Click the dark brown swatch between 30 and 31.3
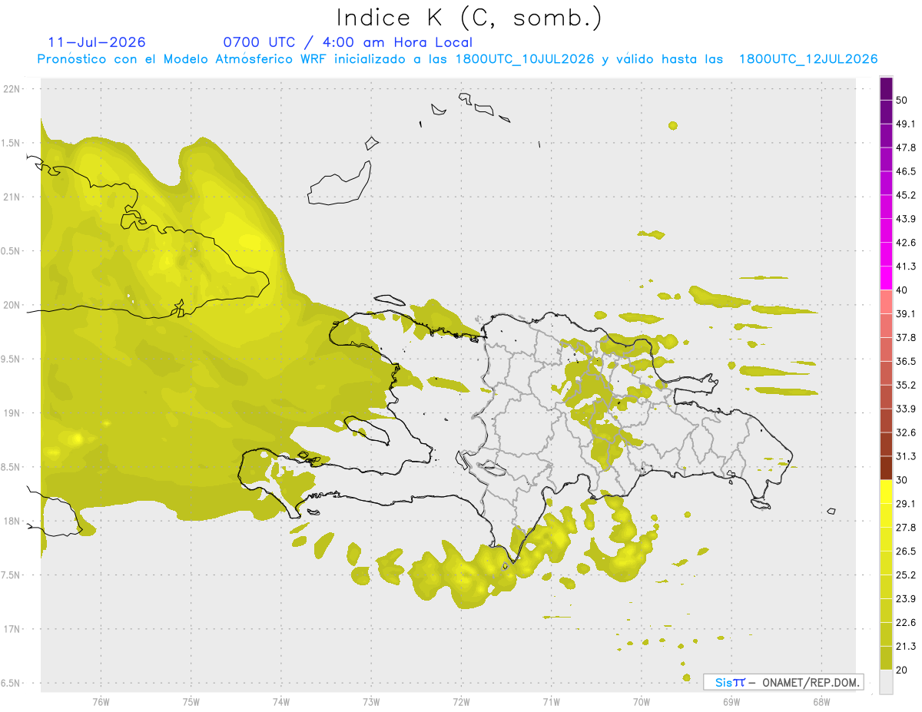This screenshot has width=922, height=712. [886, 469]
